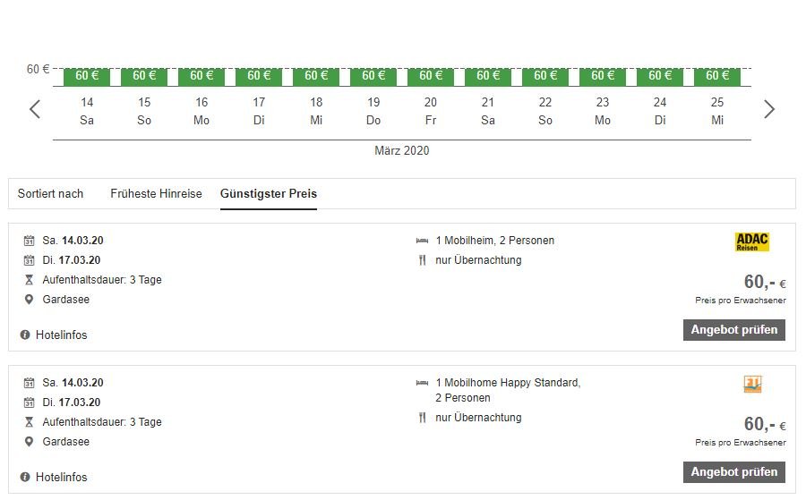806x500 pixels.
Task: Open Hotelinfos in the second offer
Action: [x=61, y=478]
